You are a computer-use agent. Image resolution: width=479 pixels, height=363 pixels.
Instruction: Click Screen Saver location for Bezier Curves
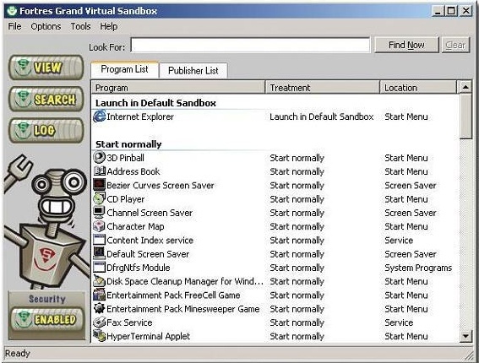click(411, 185)
